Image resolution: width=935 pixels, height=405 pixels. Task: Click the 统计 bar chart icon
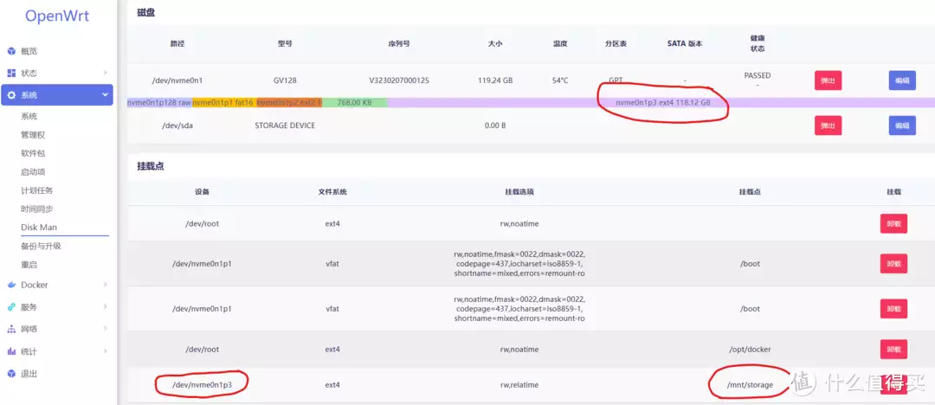click(x=11, y=351)
